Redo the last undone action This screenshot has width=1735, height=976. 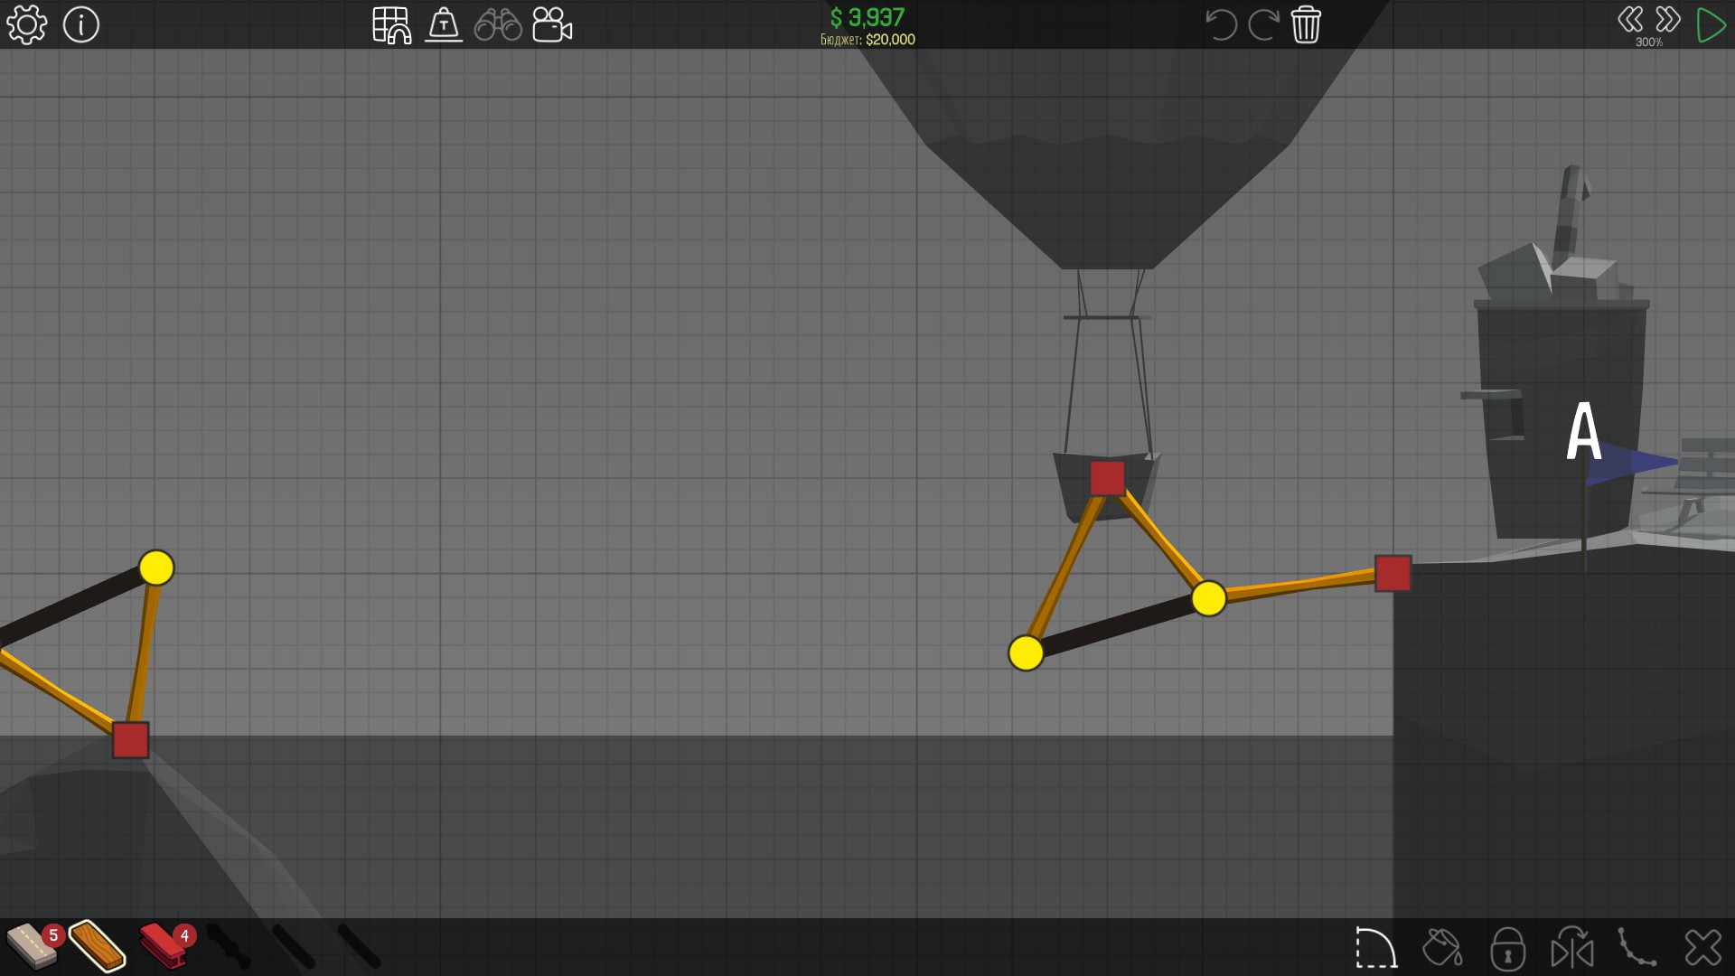point(1262,24)
